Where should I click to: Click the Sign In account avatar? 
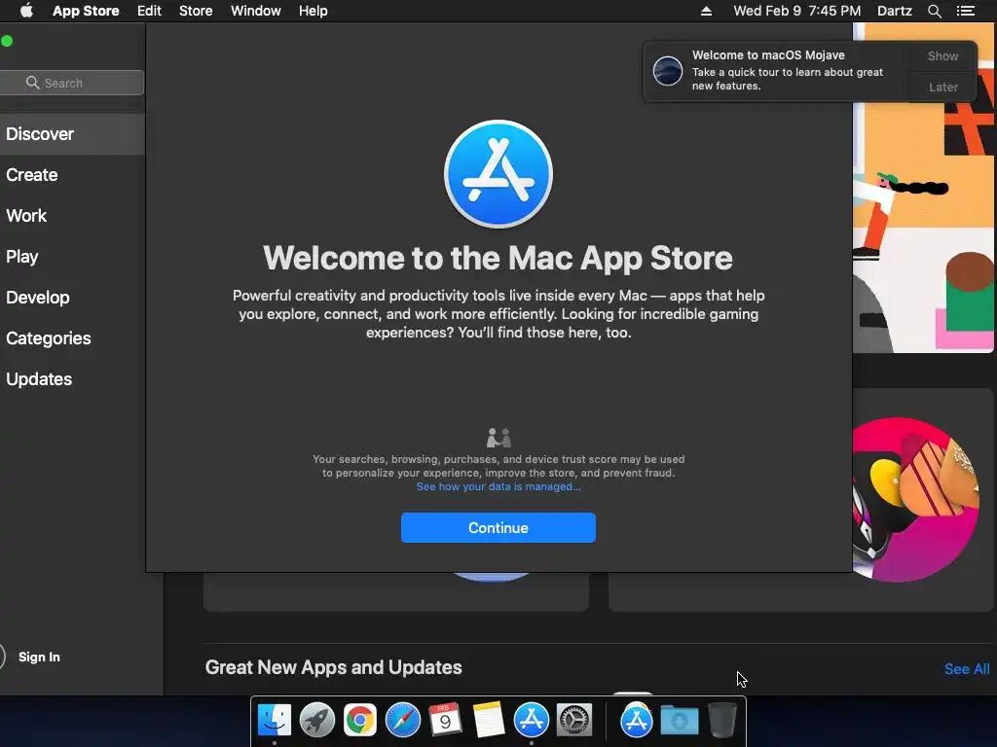pos(3,657)
